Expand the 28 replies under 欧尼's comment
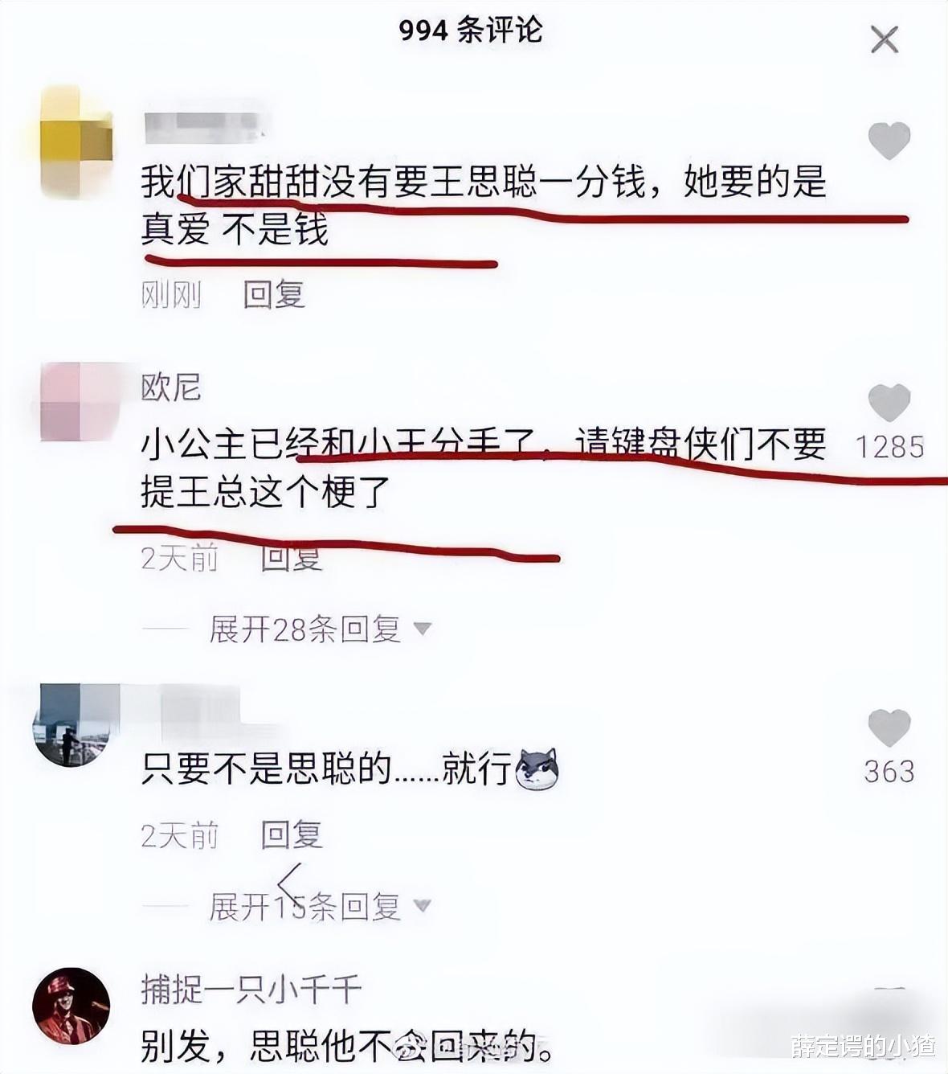948x1074 pixels. click(x=304, y=629)
